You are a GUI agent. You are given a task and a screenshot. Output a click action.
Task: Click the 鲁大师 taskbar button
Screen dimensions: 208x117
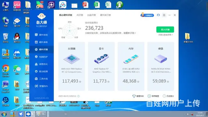tap(30, 114)
